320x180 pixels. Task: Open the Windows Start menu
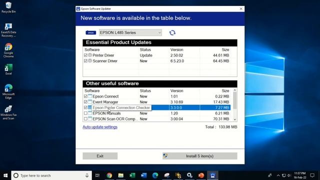pyautogui.click(x=5, y=175)
